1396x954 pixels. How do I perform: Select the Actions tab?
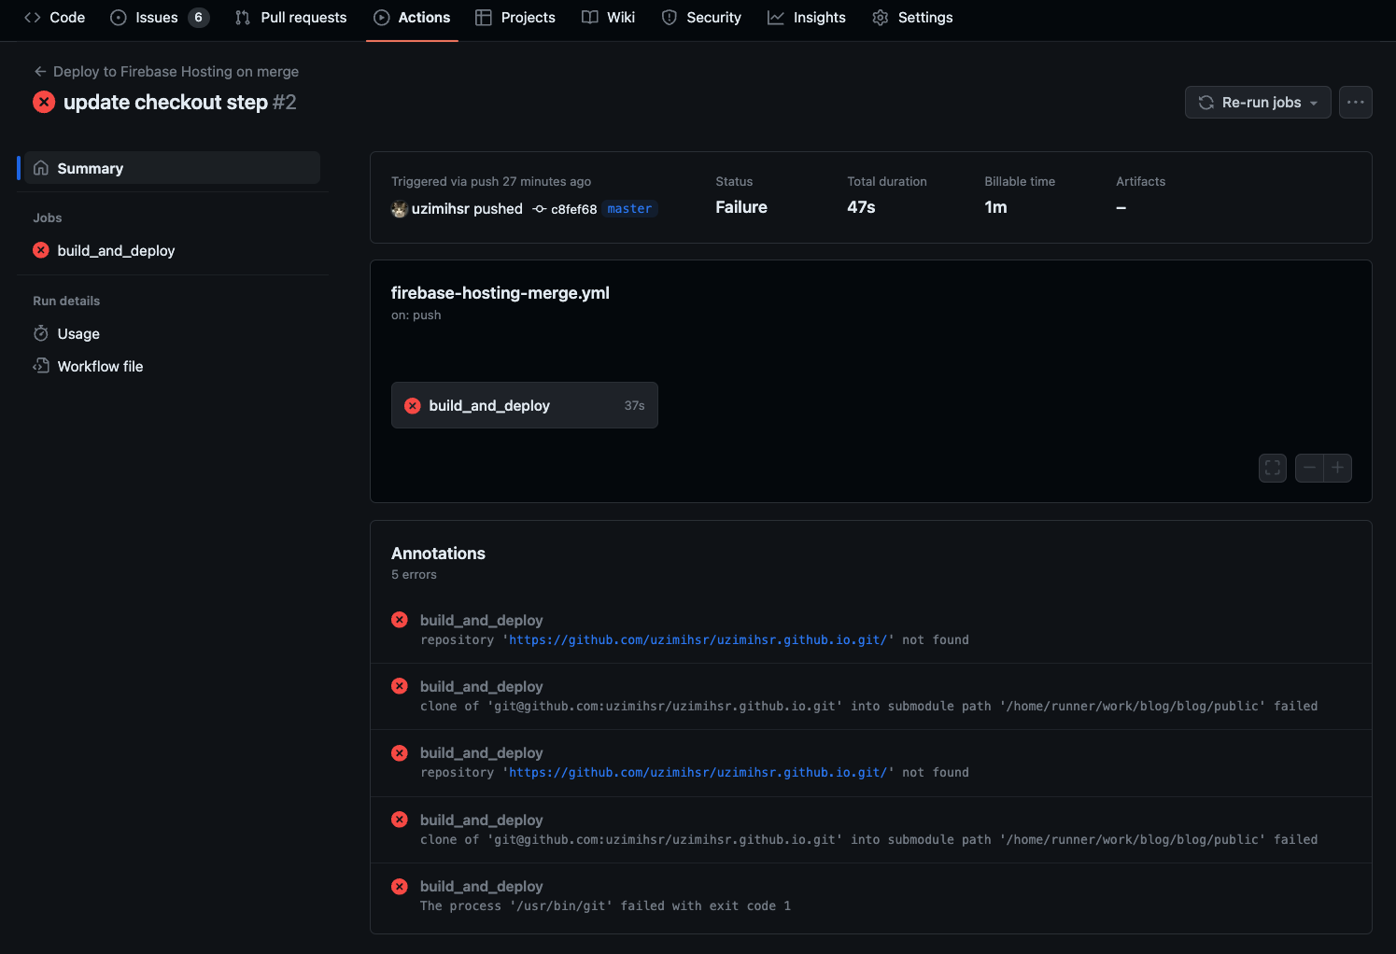[x=412, y=18]
